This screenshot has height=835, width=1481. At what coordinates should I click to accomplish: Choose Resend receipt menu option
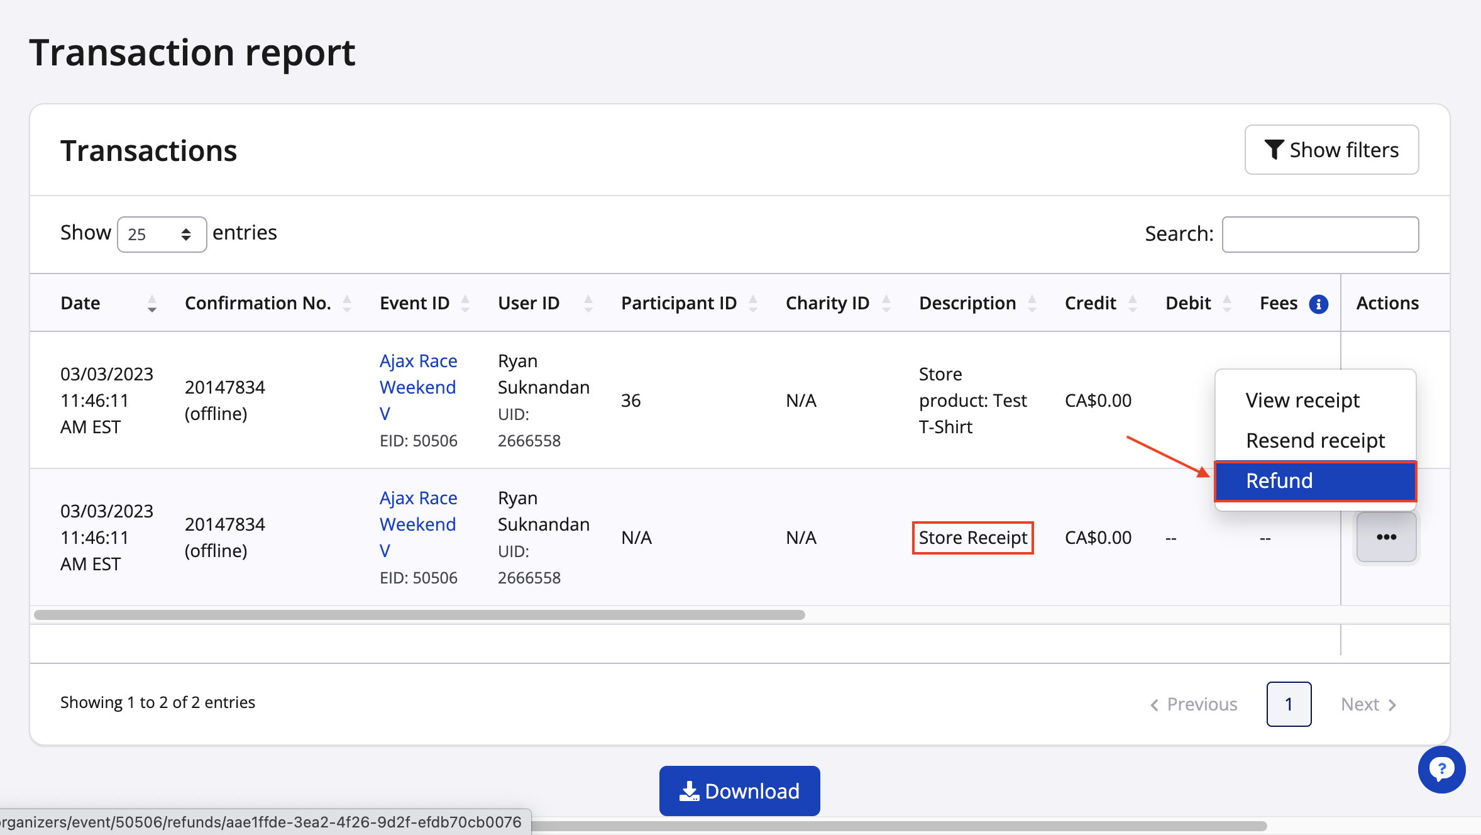[x=1315, y=441]
